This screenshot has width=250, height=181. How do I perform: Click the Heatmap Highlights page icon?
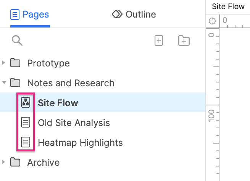[25, 142]
